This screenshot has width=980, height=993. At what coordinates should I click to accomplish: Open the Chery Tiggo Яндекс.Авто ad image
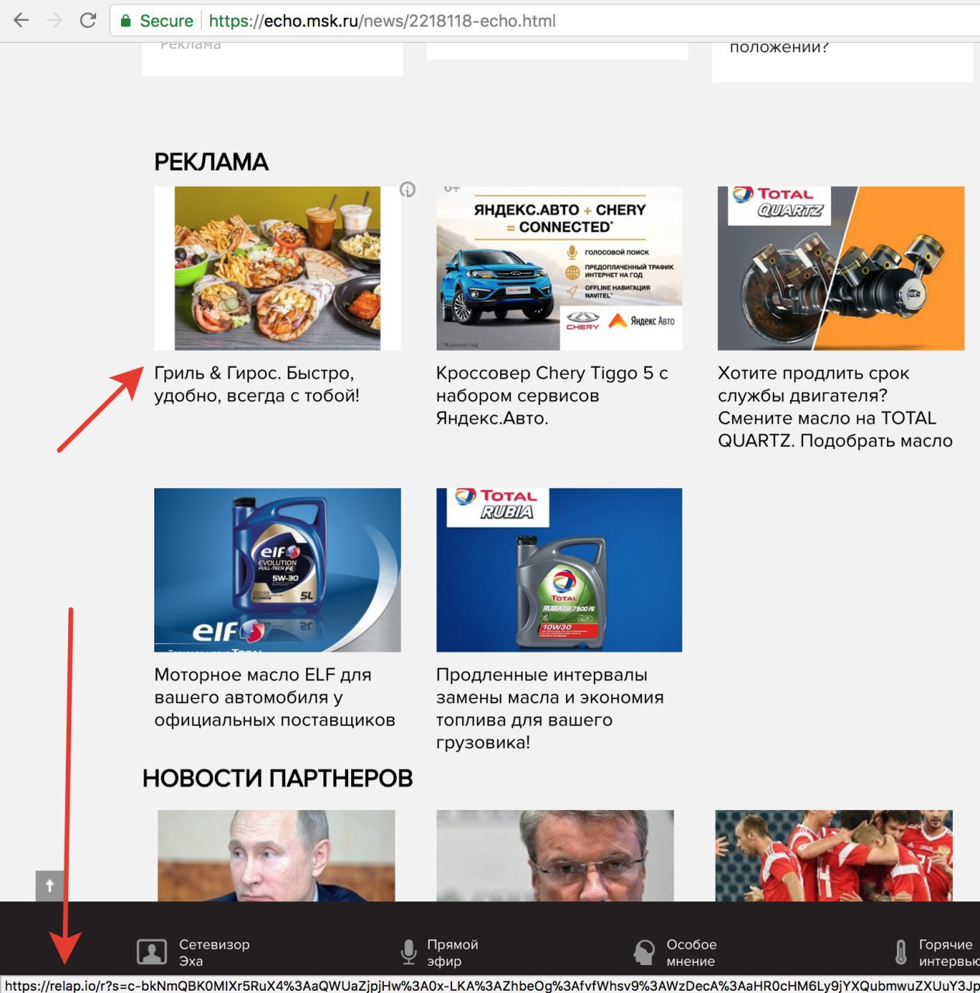pyautogui.click(x=559, y=268)
